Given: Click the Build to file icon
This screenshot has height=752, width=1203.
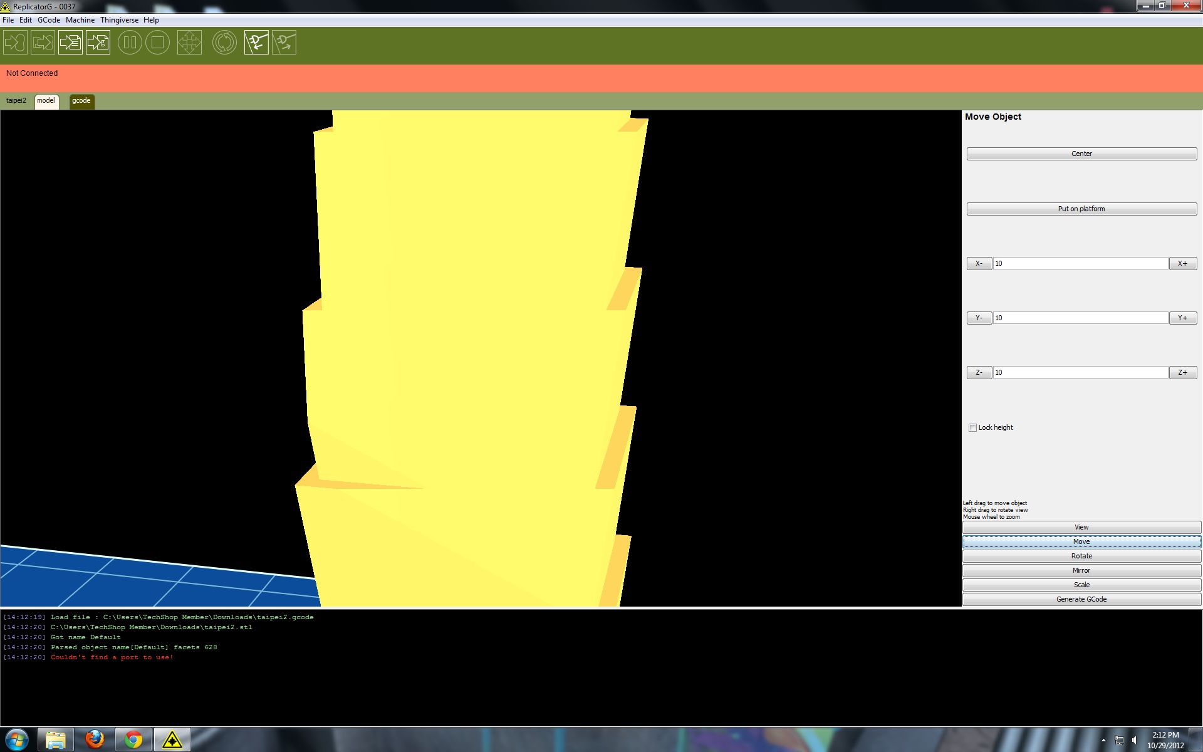Looking at the screenshot, I should click(70, 43).
